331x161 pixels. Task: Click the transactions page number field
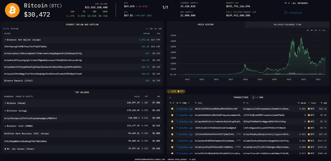click(253, 97)
